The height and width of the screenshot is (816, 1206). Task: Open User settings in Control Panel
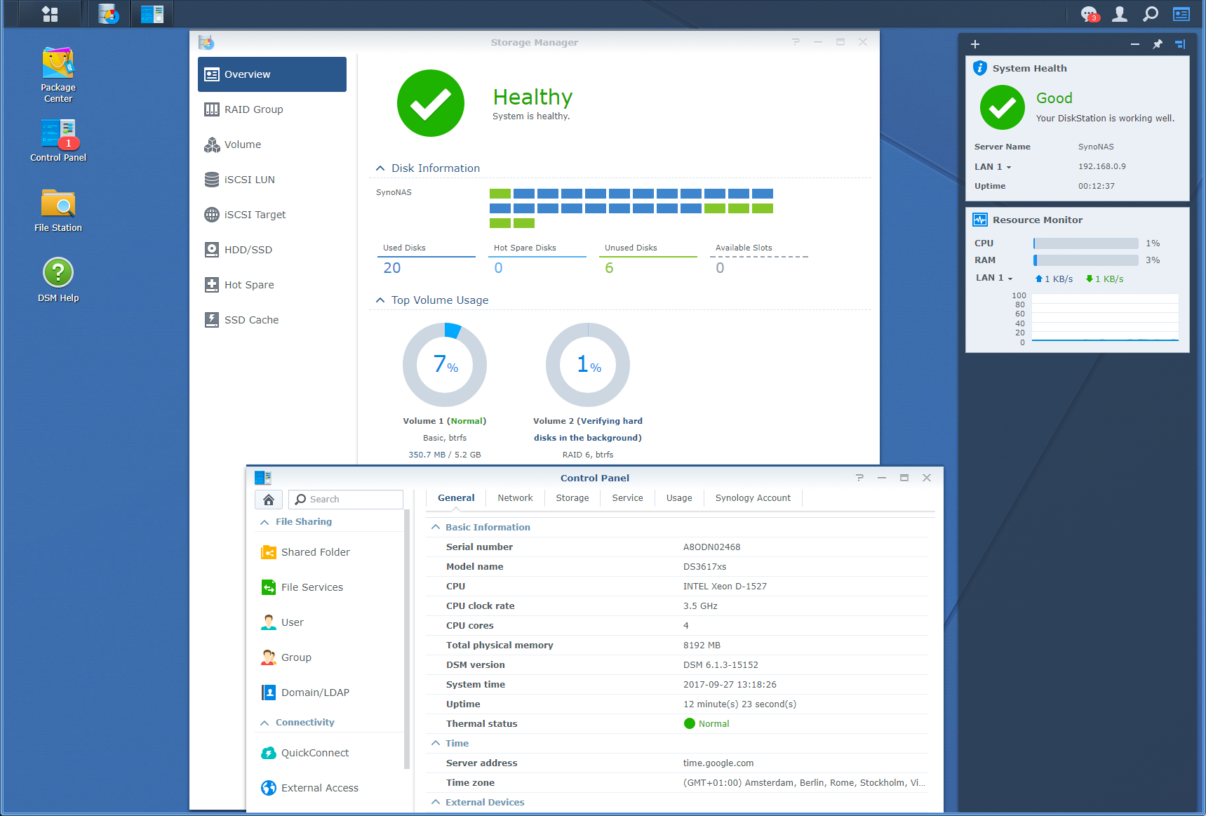click(330, 622)
